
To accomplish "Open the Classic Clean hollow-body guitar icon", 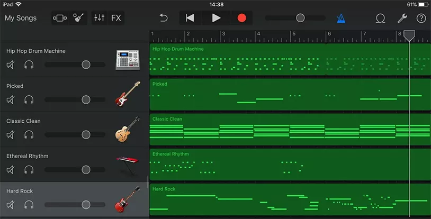I will [x=128, y=129].
